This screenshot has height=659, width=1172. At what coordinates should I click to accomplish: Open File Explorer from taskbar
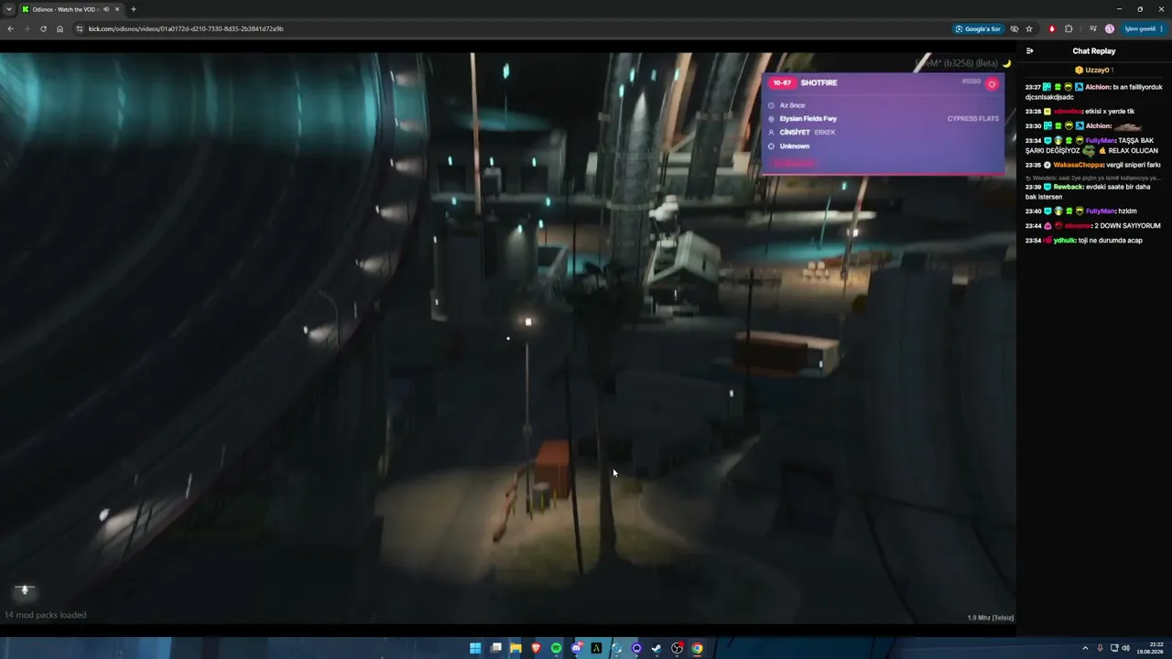click(515, 649)
